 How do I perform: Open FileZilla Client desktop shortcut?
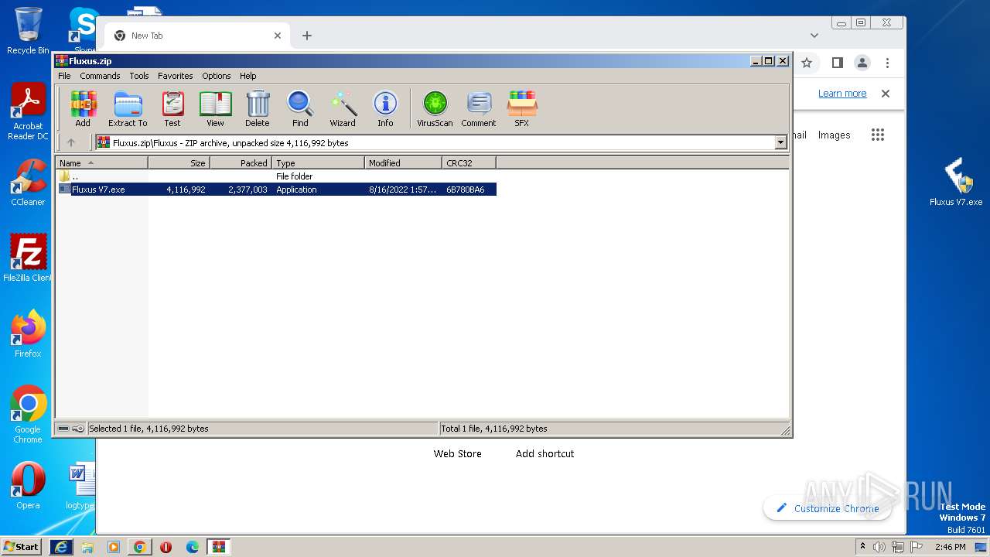28,258
